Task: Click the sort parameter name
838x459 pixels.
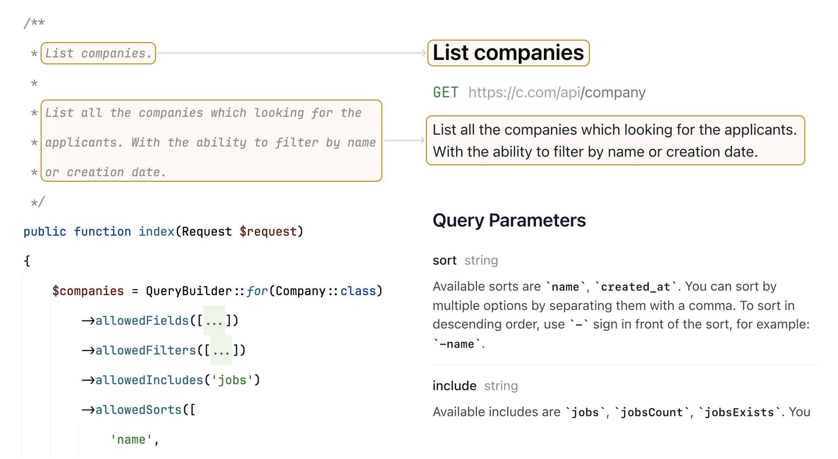Action: 444,260
